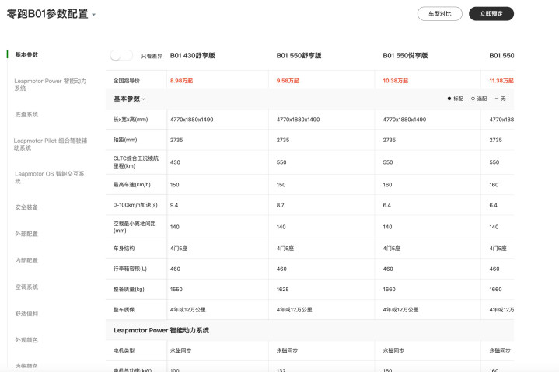Toggle the 只看差异 switch
This screenshot has width=559, height=372.
(121, 56)
